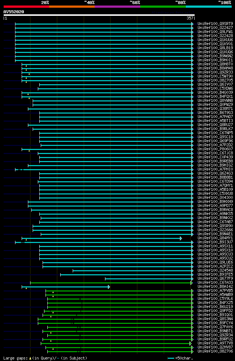Viewport: 235px width, 361px height.
Task: Open the UniRef100_B9HIG2 hit
Action: [215, 165]
